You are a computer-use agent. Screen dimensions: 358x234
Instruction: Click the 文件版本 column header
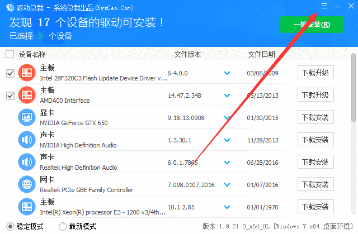(x=188, y=54)
